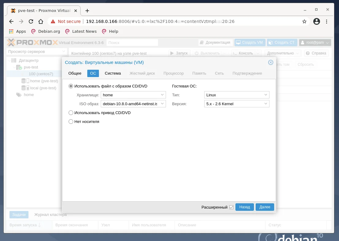The image size is (339, 241).
Task: Click the Датацентр server icon
Action: pyautogui.click(x=13, y=60)
